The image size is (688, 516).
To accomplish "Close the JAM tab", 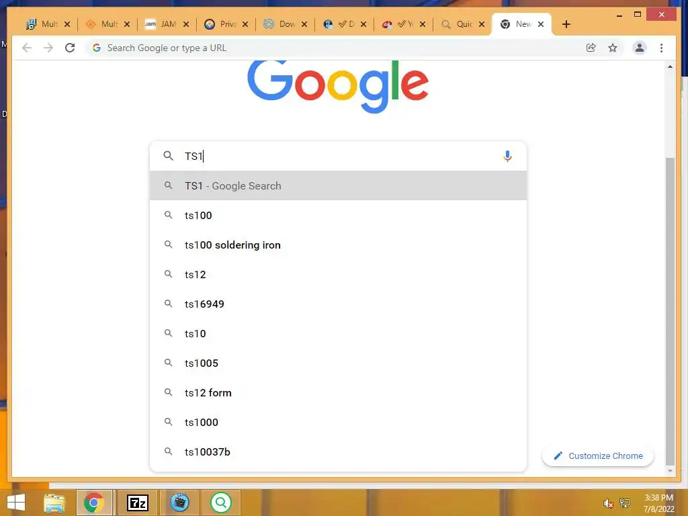I will [x=186, y=24].
